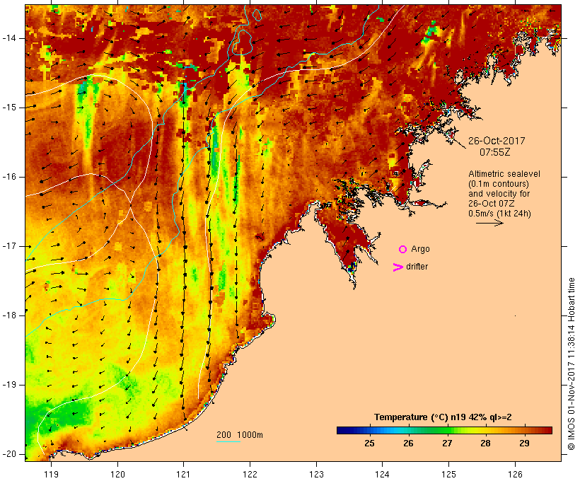Click the '27' colorbar tick label
This screenshot has width=580, height=481.
tap(447, 444)
